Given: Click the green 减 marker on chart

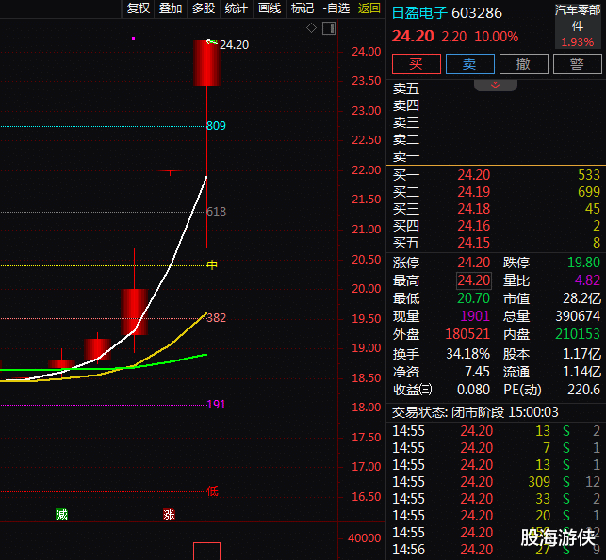Looking at the screenshot, I should pos(61,515).
